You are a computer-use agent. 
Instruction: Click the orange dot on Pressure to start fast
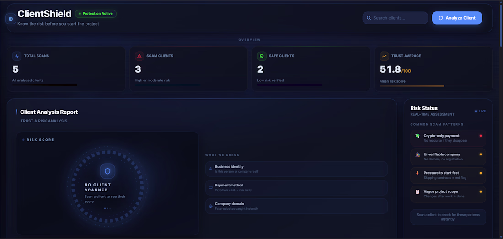coord(481,173)
